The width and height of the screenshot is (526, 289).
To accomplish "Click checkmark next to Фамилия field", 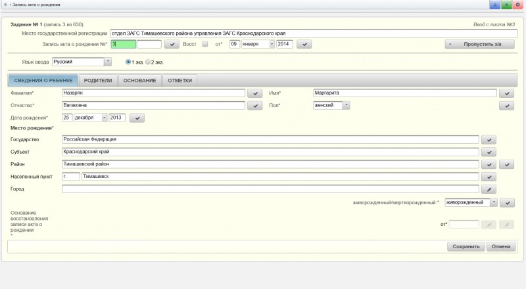I will (255, 93).
